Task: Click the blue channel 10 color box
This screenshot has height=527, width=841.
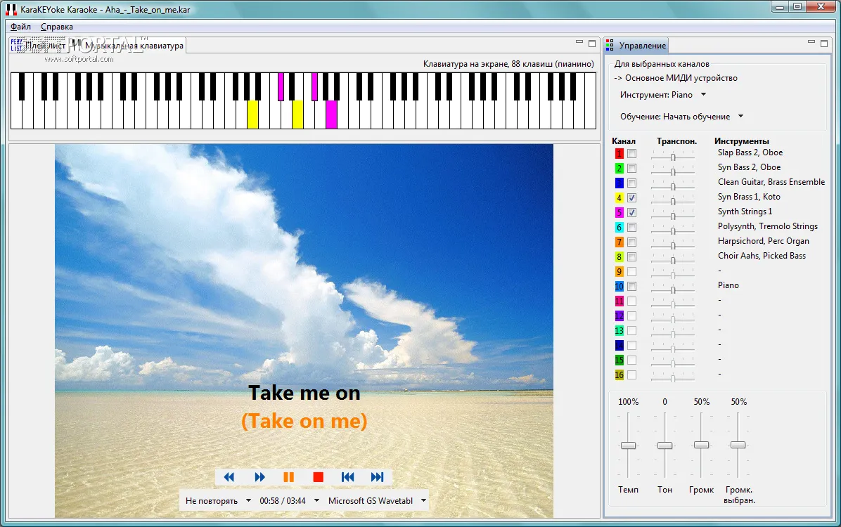Action: tap(619, 286)
